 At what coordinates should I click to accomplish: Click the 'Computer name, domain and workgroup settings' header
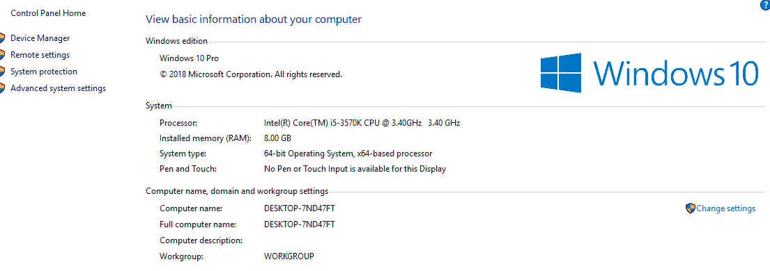point(237,191)
